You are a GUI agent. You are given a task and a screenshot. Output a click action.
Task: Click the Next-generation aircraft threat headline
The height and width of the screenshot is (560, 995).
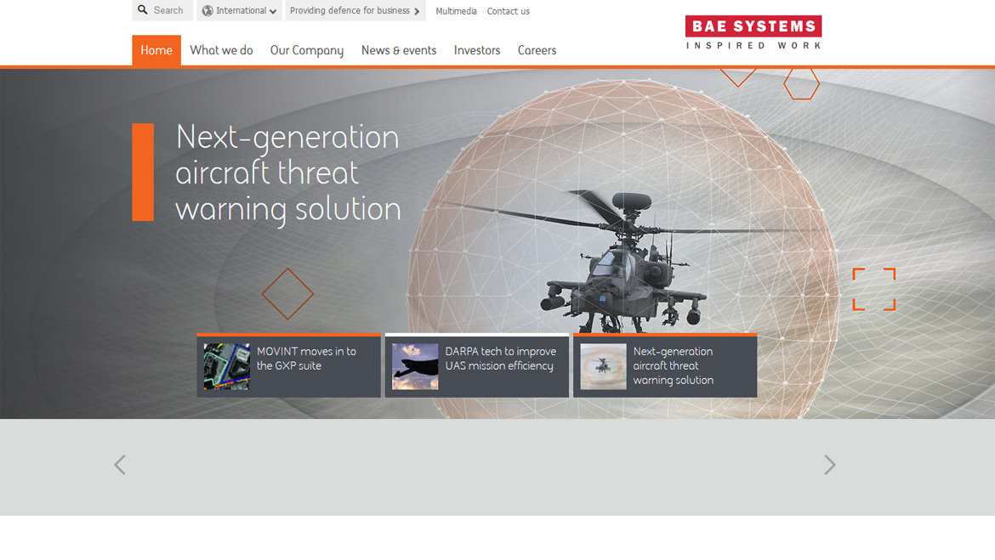[x=287, y=173]
